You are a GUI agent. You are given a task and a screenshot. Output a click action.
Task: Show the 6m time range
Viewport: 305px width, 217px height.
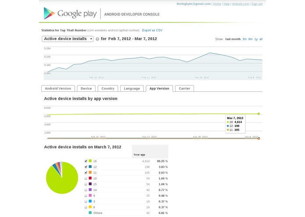tap(250, 39)
